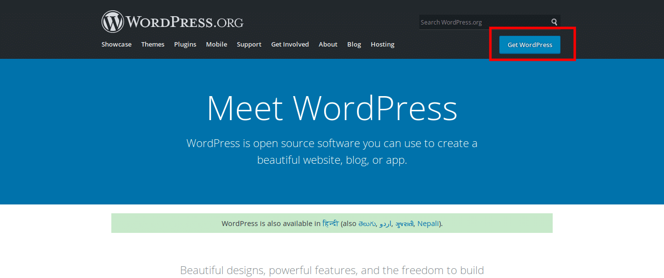This screenshot has width=664, height=278.
Task: Open the Hosting menu item
Action: point(383,44)
